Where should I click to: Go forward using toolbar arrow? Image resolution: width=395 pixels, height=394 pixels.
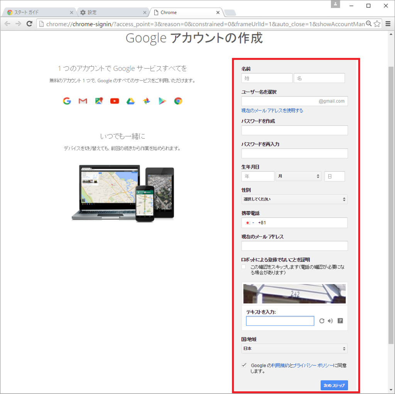(19, 24)
